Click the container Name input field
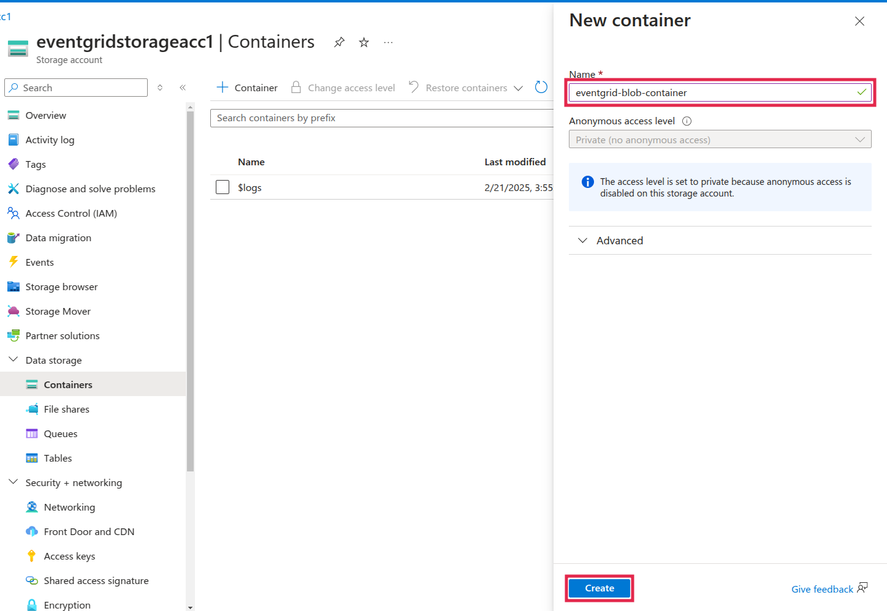The width and height of the screenshot is (887, 611). click(x=711, y=93)
